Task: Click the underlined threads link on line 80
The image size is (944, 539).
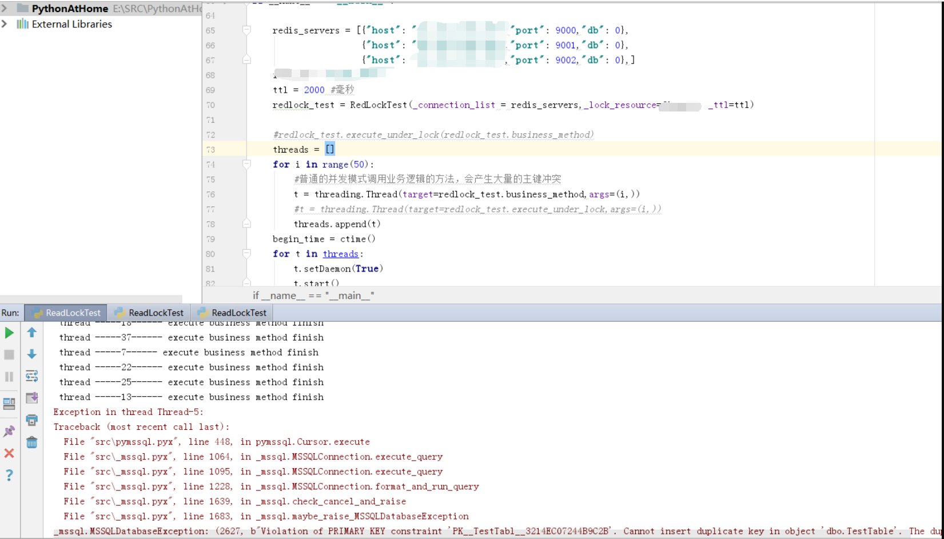Action: (340, 254)
